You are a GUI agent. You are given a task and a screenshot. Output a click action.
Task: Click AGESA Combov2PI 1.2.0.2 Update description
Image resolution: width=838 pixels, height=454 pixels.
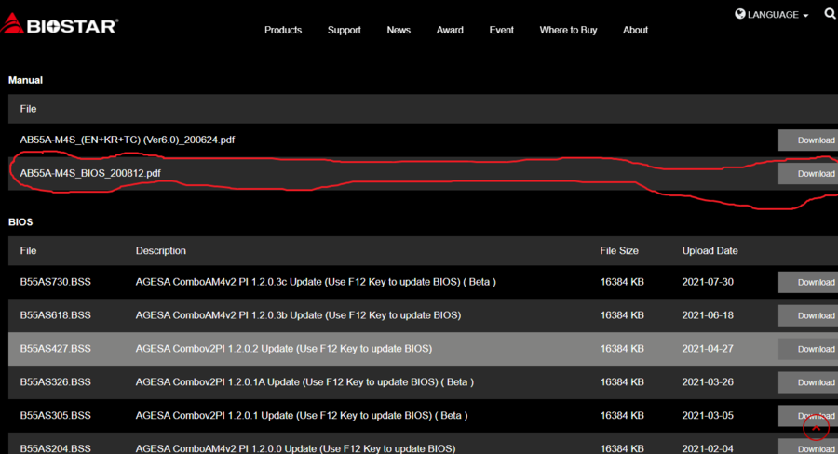tap(284, 348)
